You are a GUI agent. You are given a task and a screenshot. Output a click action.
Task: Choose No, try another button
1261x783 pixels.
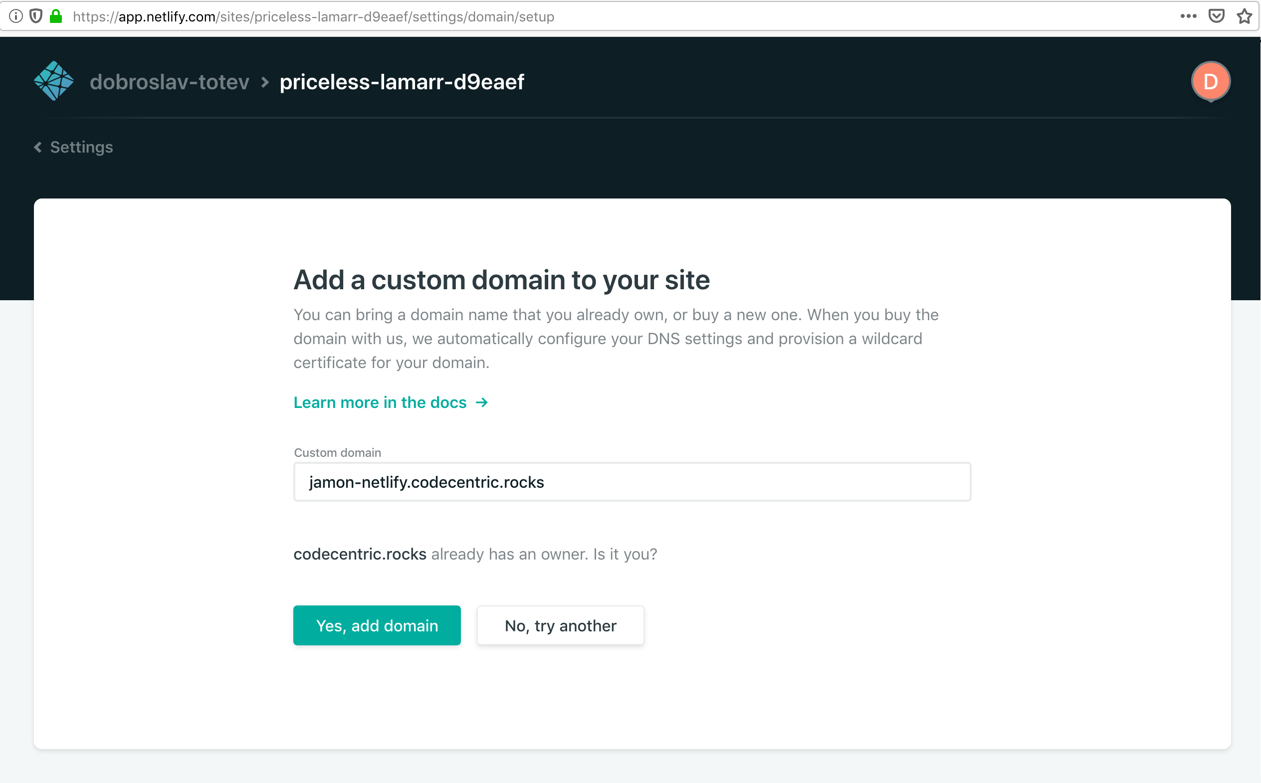click(561, 625)
